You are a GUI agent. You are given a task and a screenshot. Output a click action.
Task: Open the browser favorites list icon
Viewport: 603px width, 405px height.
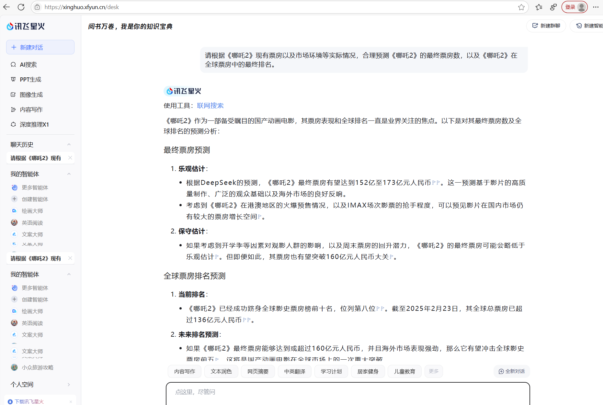[539, 7]
